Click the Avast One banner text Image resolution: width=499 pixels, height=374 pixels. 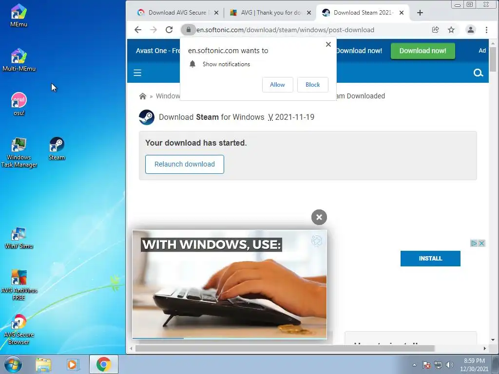pyautogui.click(x=158, y=51)
